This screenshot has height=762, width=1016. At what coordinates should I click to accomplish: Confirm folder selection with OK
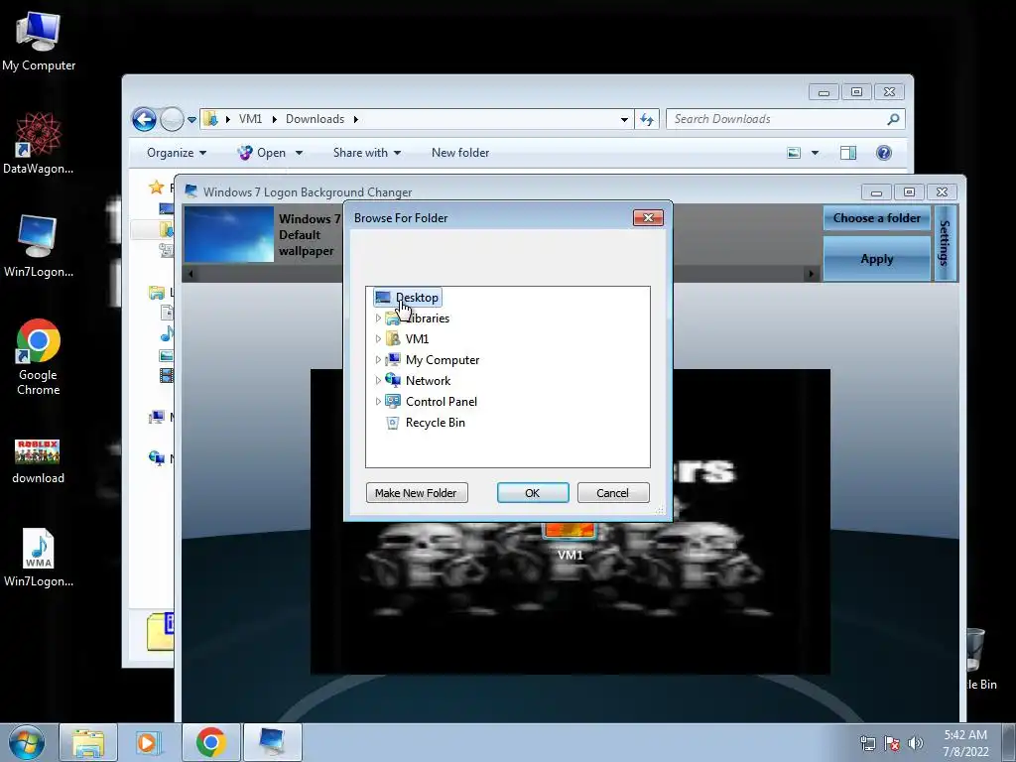click(533, 492)
